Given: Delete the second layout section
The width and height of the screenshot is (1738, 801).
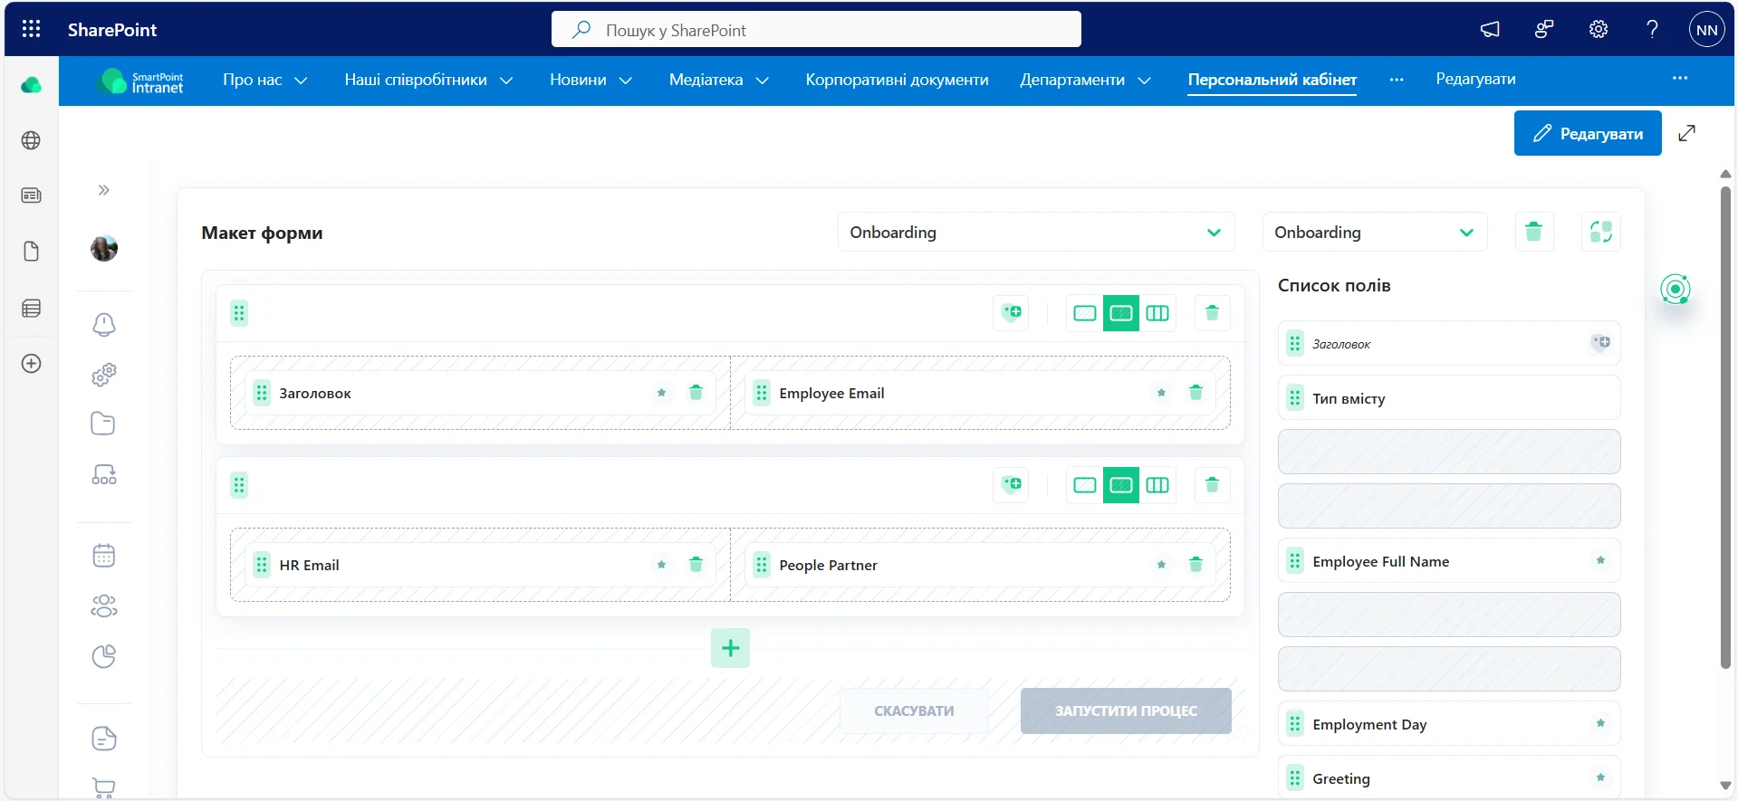Looking at the screenshot, I should click(1212, 485).
